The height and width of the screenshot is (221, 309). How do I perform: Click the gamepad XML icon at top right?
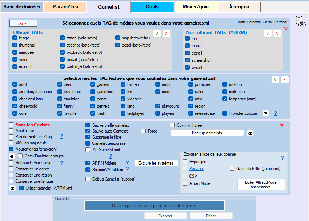pos(300,21)
